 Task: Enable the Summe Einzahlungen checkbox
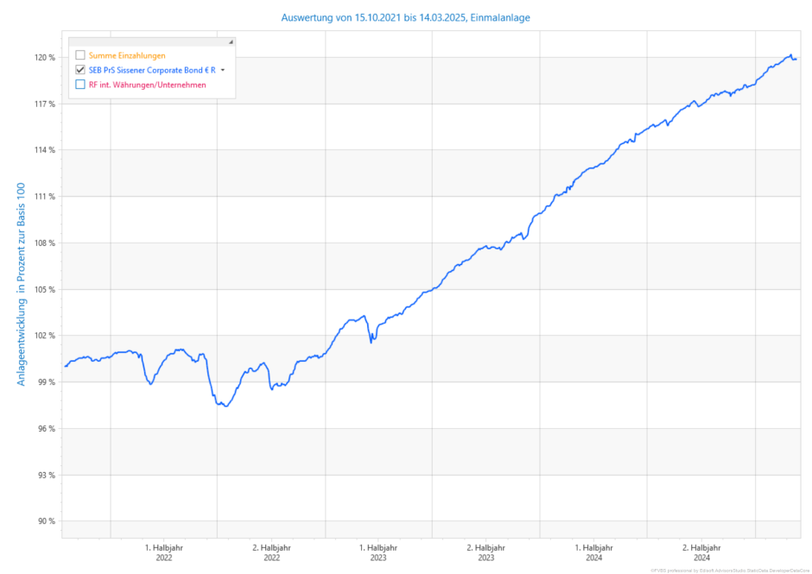coord(80,55)
